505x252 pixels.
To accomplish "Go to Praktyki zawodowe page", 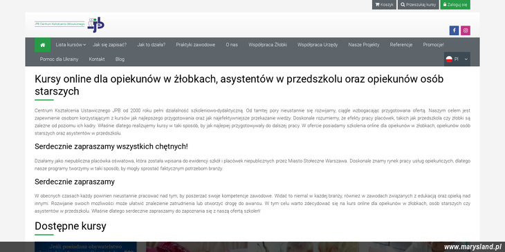I will click(196, 45).
